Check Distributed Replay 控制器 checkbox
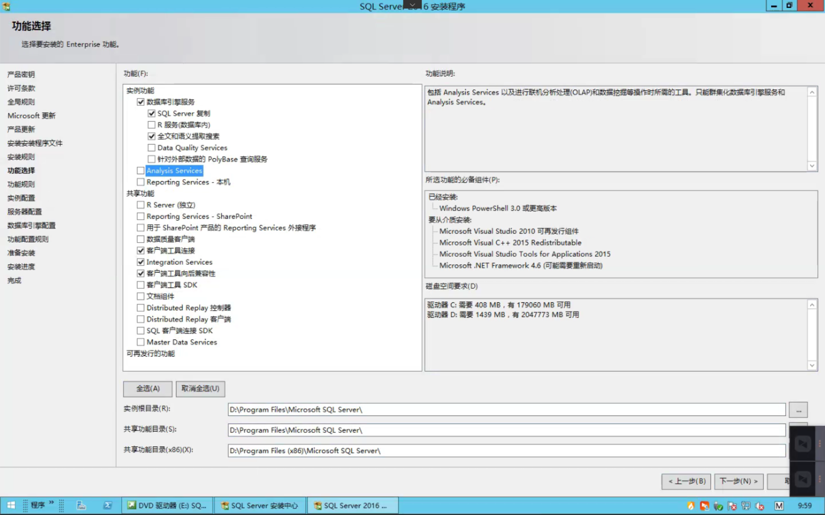This screenshot has width=825, height=515. (141, 308)
